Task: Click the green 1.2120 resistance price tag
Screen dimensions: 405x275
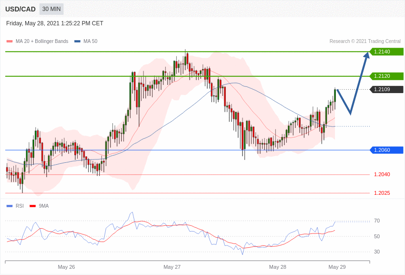Action: pyautogui.click(x=386, y=76)
